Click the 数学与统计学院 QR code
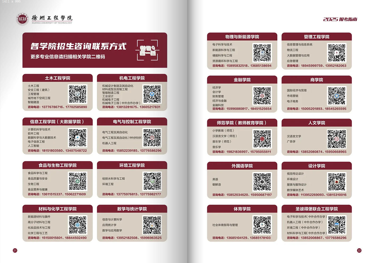This screenshot has width=374, height=263. (x=152, y=225)
